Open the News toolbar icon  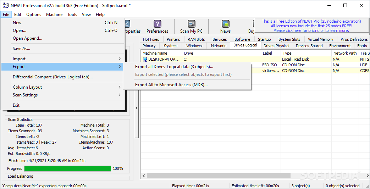[225, 27]
